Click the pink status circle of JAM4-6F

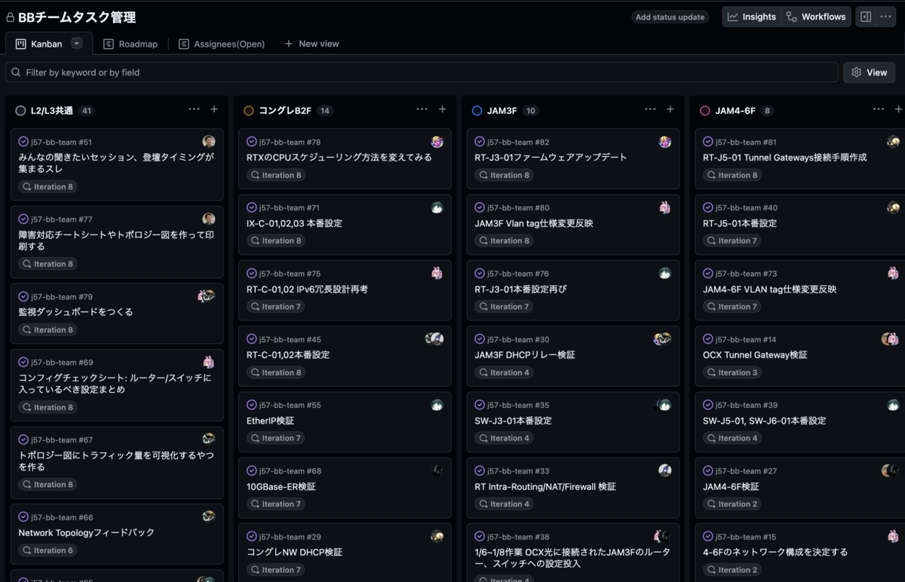(x=705, y=111)
